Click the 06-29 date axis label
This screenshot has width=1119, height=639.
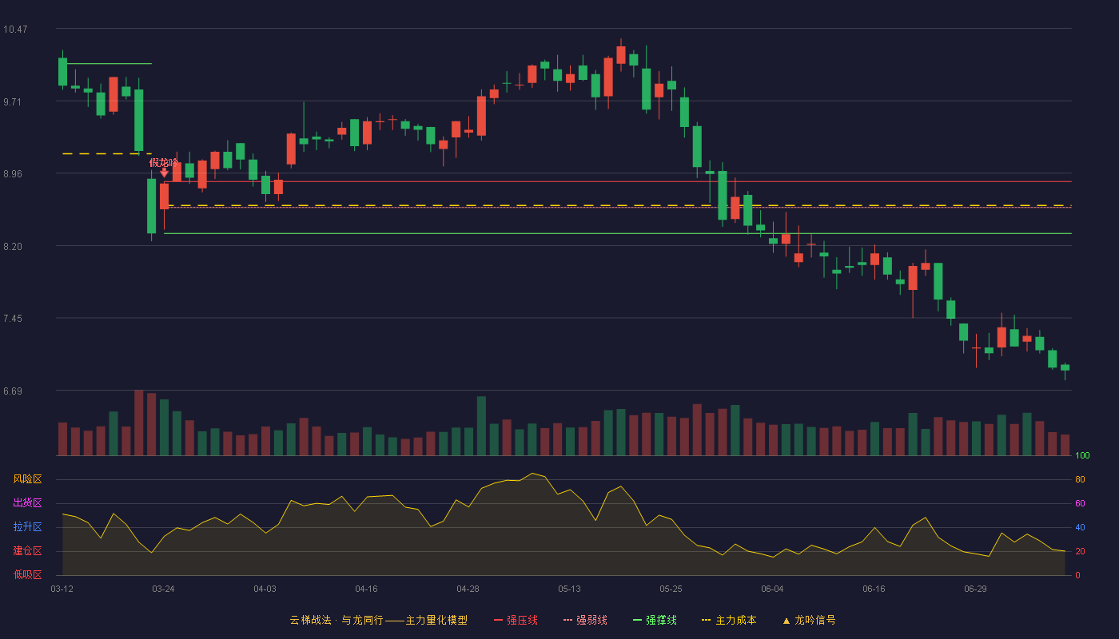point(975,589)
